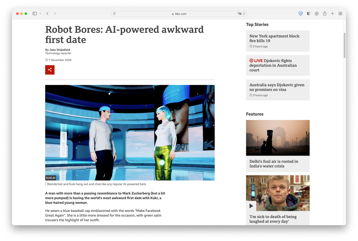Go back to the previous page
Screen dimensions: 358x241
(47, 14)
